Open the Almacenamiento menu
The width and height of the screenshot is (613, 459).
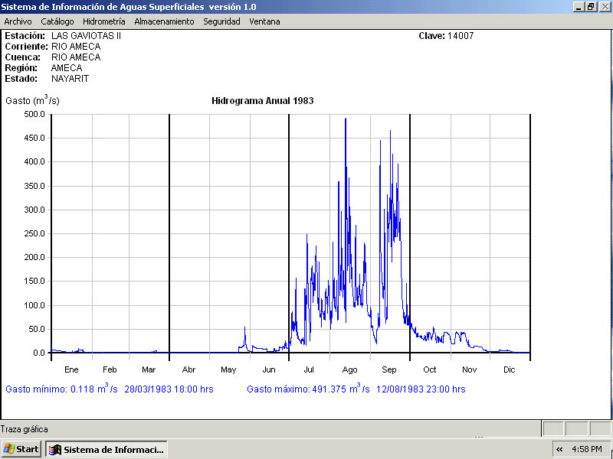(x=164, y=21)
